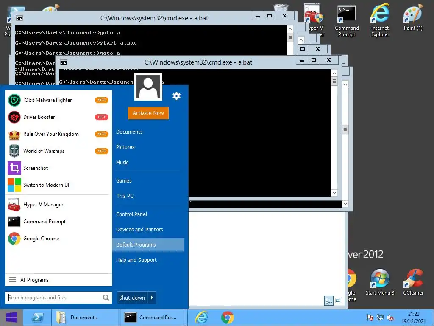Open Paint (1) desktop shortcut
Screen dimensions: 434x326
coord(413,18)
